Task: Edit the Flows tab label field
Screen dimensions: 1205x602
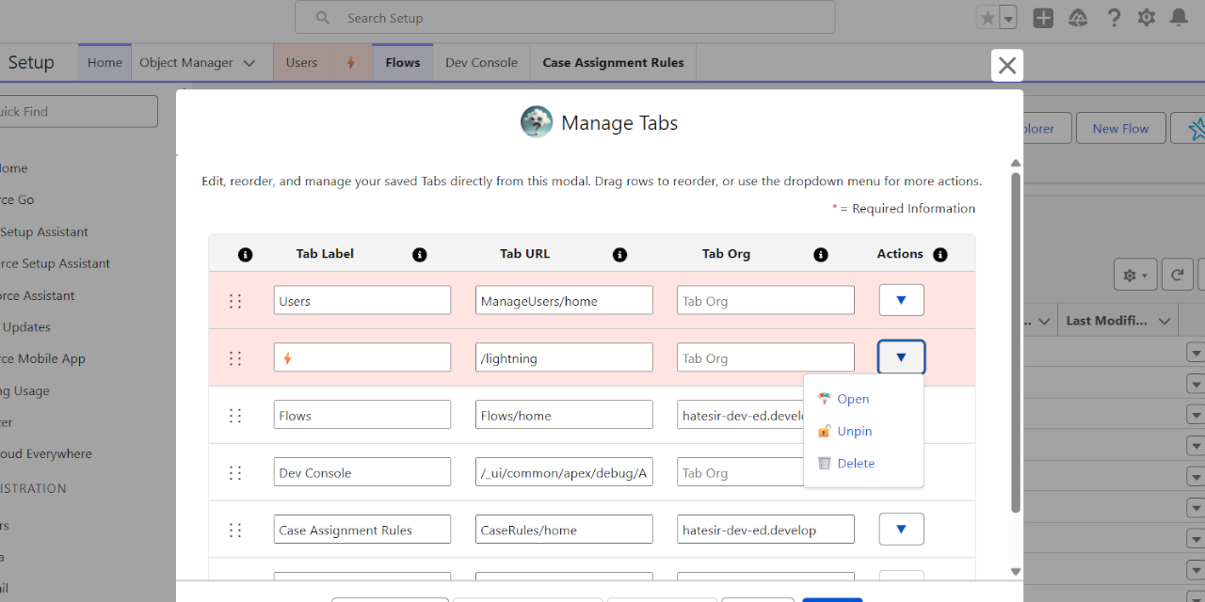Action: coord(362,416)
